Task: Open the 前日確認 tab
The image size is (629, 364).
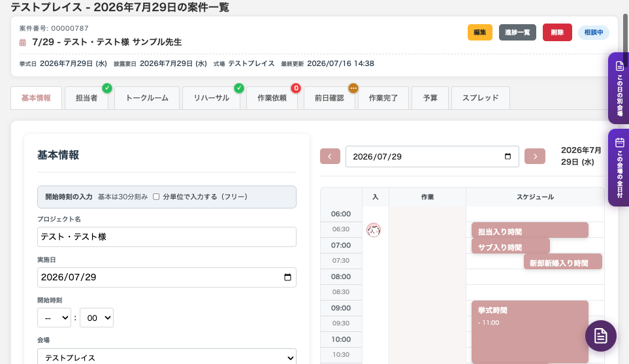Action: [329, 98]
